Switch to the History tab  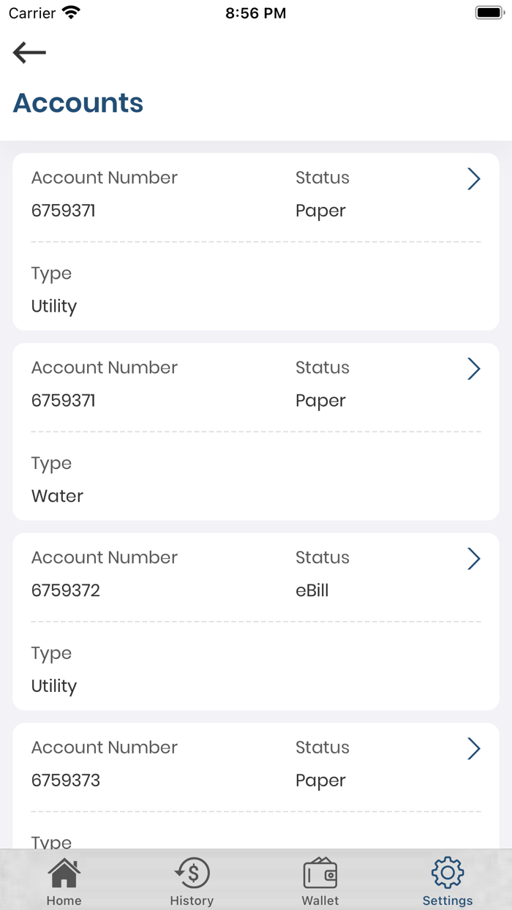tap(192, 900)
